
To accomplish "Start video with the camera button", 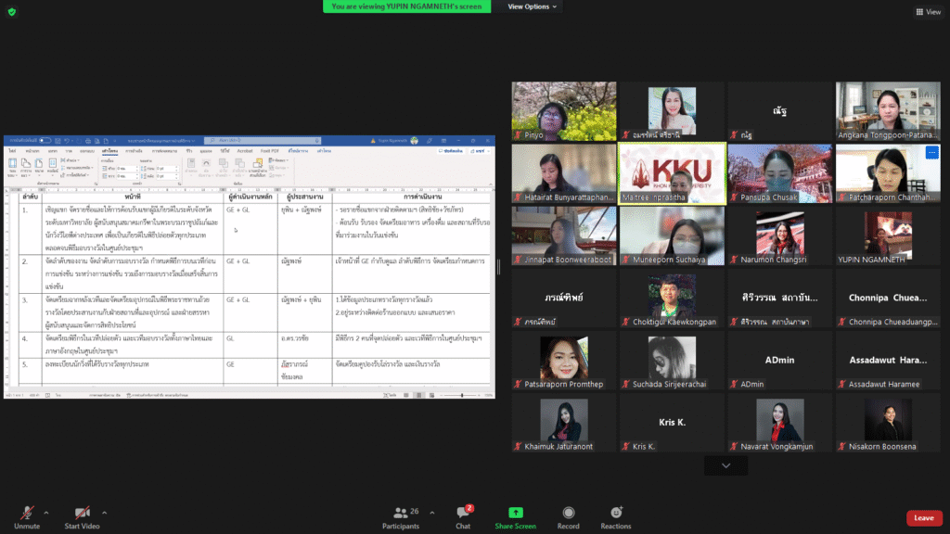I will tap(83, 514).
